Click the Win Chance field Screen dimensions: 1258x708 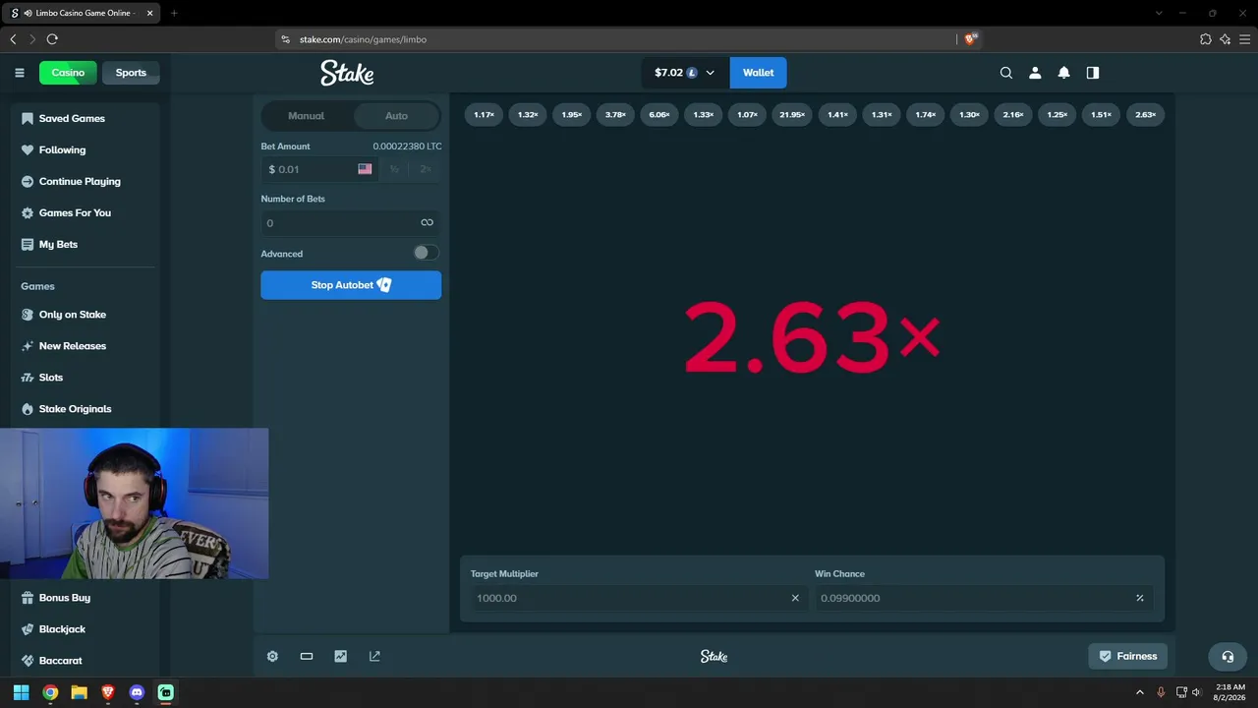coord(983,598)
